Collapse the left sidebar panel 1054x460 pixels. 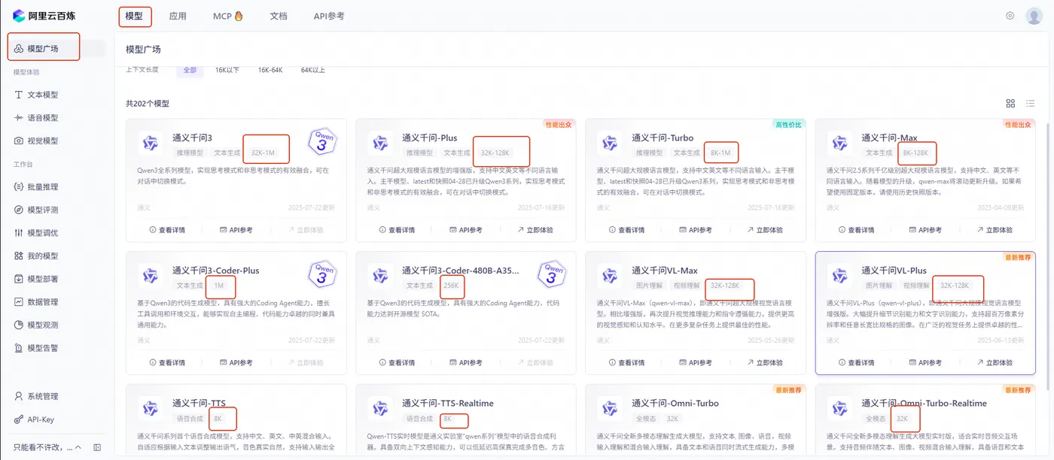[97, 447]
